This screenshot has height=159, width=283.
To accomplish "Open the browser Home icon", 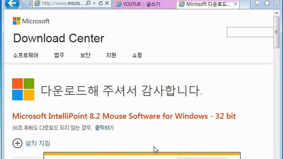I will click(x=257, y=3).
